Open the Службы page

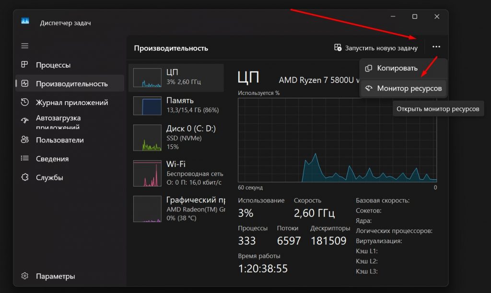pyautogui.click(x=70, y=177)
